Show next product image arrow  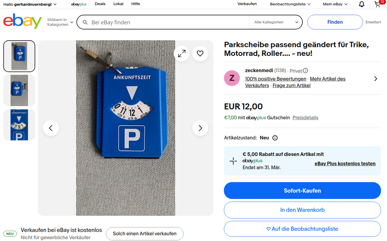[200, 128]
